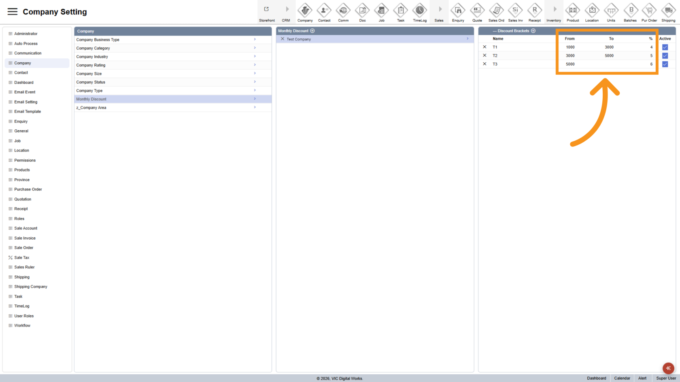Delete the Test Company discount entry
The height and width of the screenshot is (382, 680).
283,39
